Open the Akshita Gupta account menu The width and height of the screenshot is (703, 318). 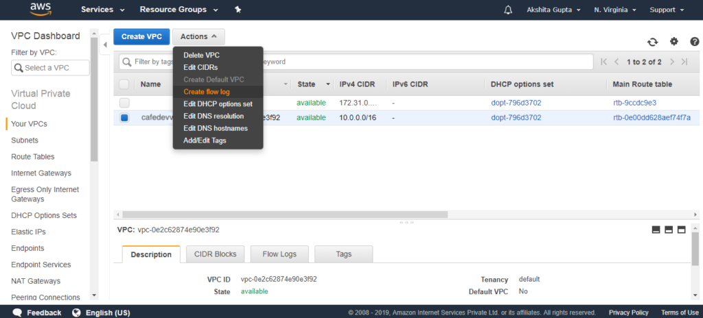tap(554, 10)
